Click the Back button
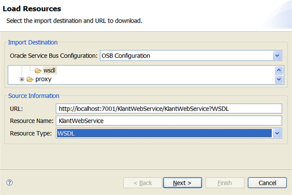 [142, 183]
